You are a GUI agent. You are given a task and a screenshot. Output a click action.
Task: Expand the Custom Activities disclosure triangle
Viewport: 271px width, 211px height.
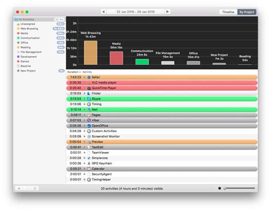click(85, 131)
